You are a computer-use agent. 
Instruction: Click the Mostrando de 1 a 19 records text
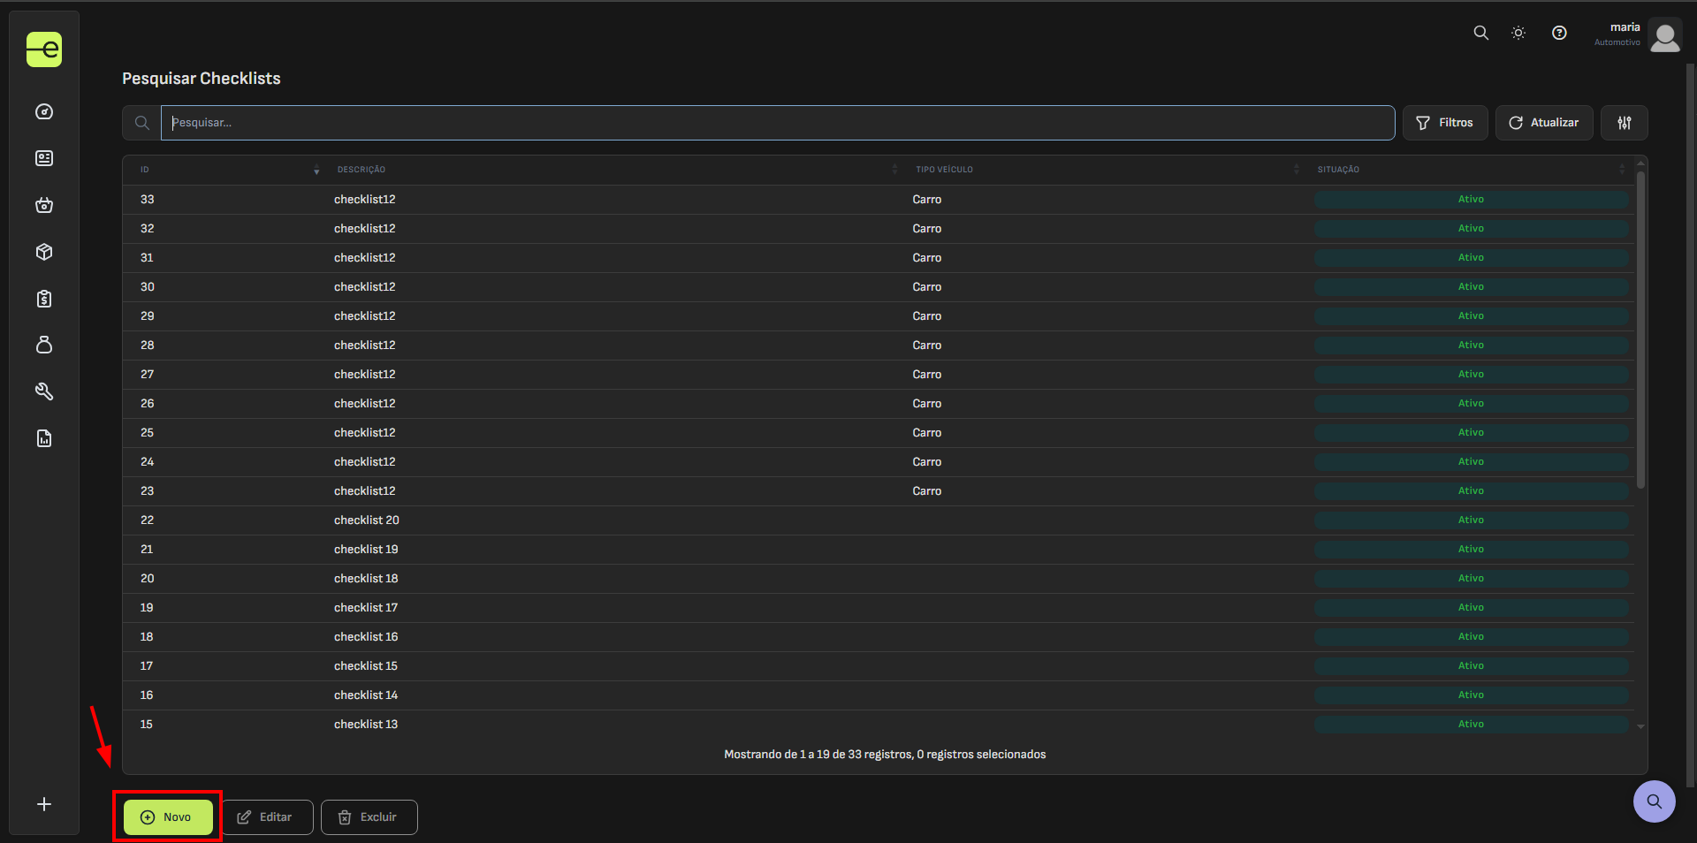[x=885, y=755]
